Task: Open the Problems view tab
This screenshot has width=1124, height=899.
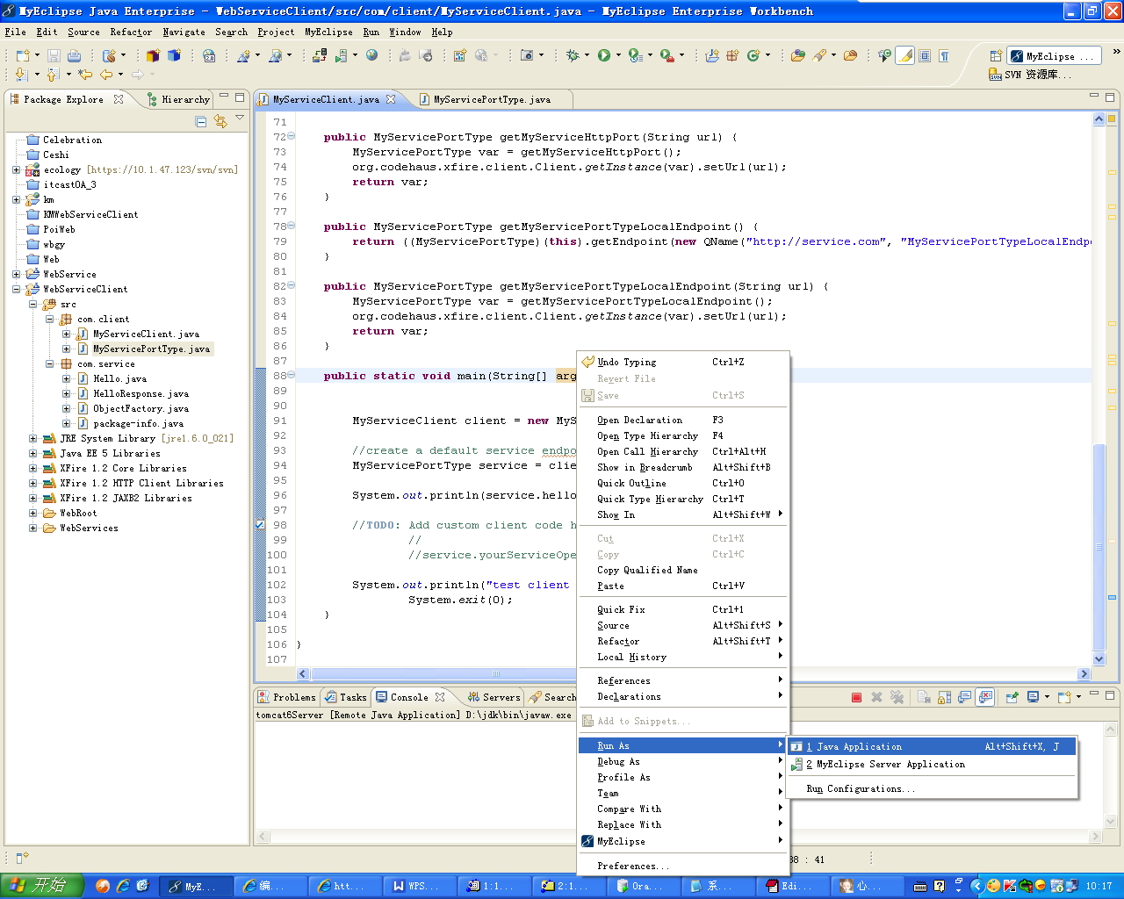Action: [286, 697]
